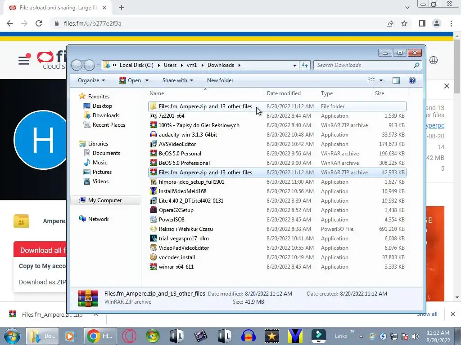Open the Chrome profile avatar icon
The width and height of the screenshot is (461, 345).
click(x=437, y=23)
